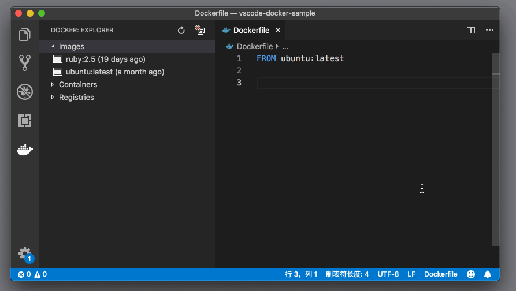Open the Explorer files view
Image resolution: width=516 pixels, height=291 pixels.
pyautogui.click(x=24, y=35)
